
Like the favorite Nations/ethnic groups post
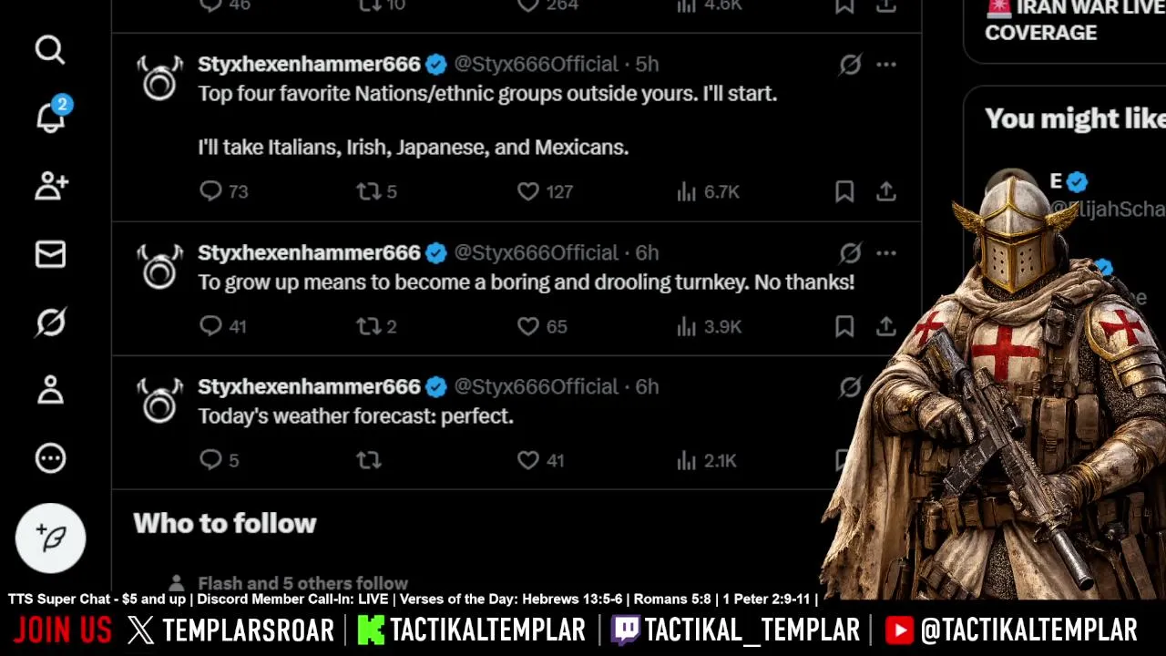528,191
